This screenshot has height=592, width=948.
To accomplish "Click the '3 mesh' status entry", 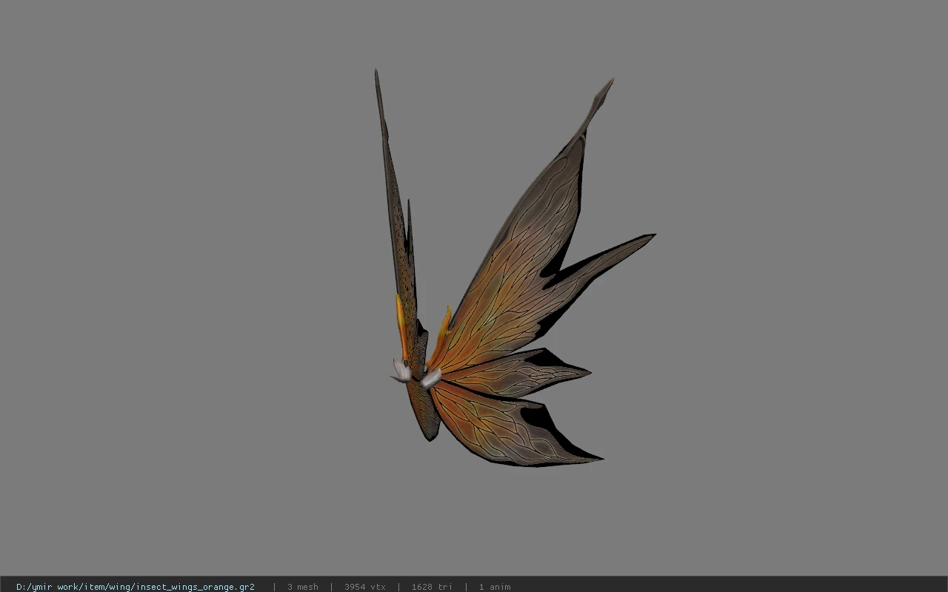I will point(303,587).
